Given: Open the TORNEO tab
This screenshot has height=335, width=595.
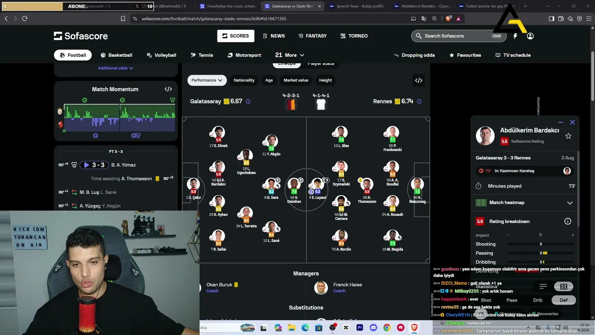Looking at the screenshot, I should pos(354,36).
